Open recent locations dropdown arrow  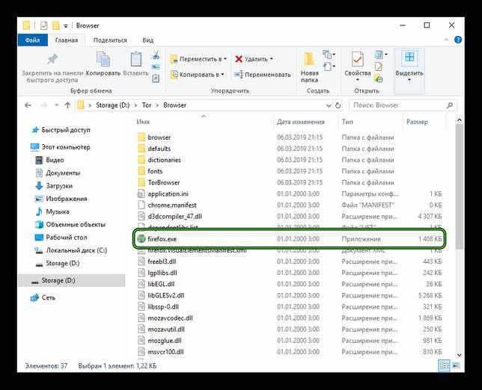[56, 105]
